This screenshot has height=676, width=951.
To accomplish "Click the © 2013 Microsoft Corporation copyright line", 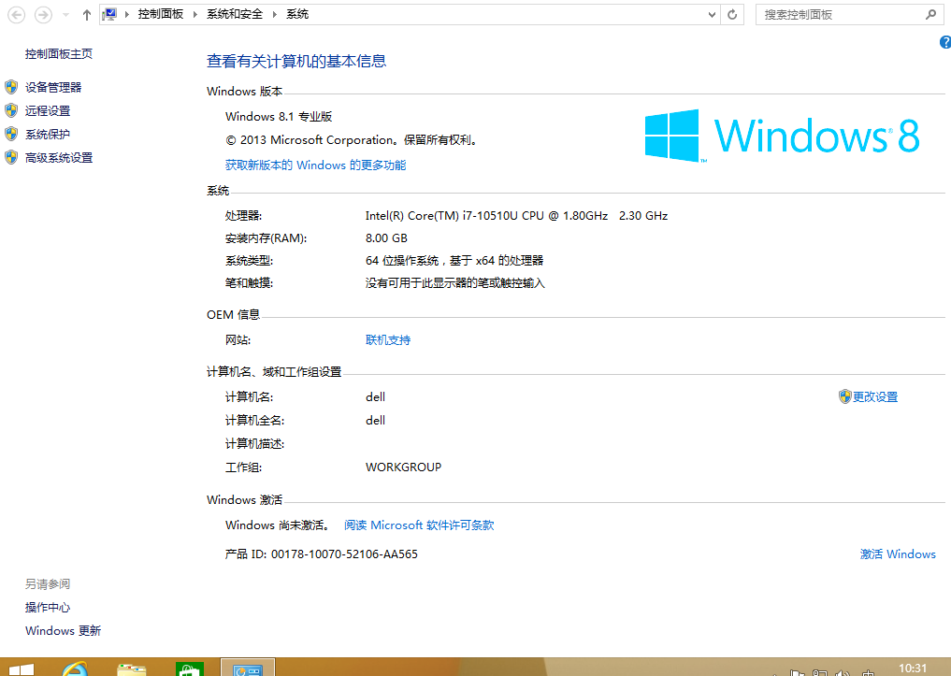I will (353, 140).
